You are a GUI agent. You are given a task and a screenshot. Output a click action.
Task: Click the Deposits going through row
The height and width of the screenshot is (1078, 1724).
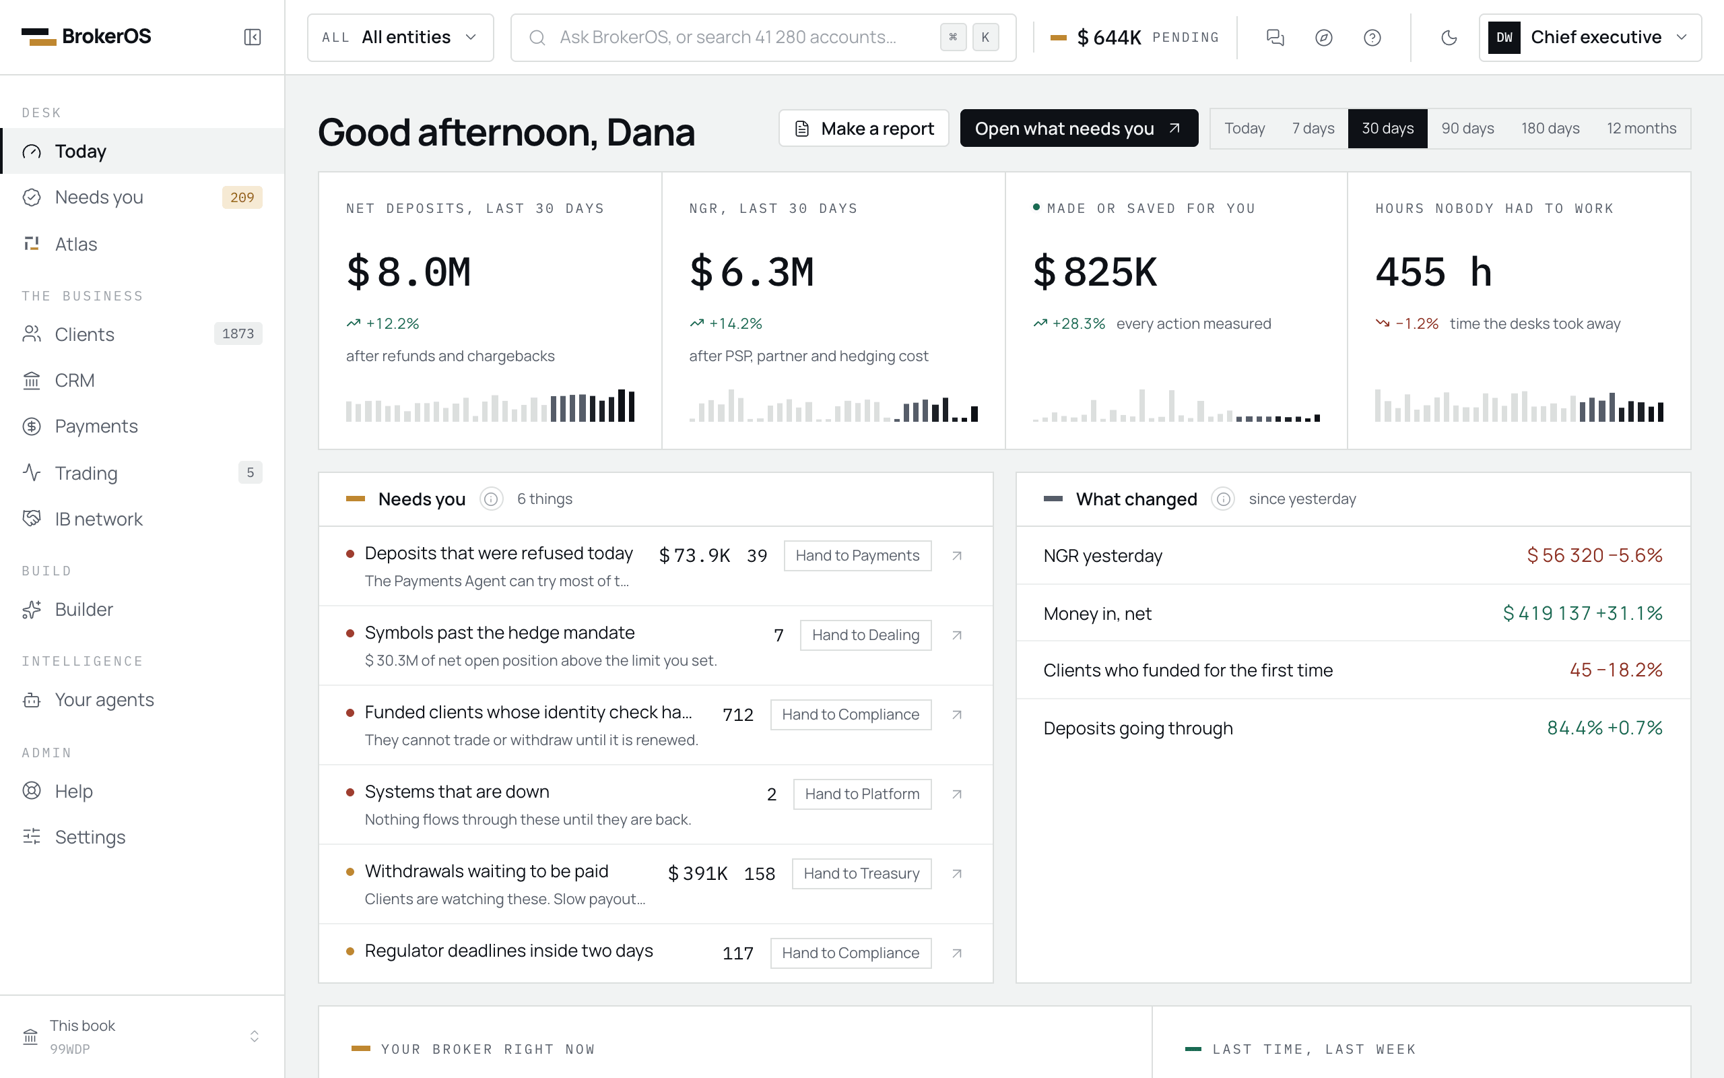(1353, 728)
